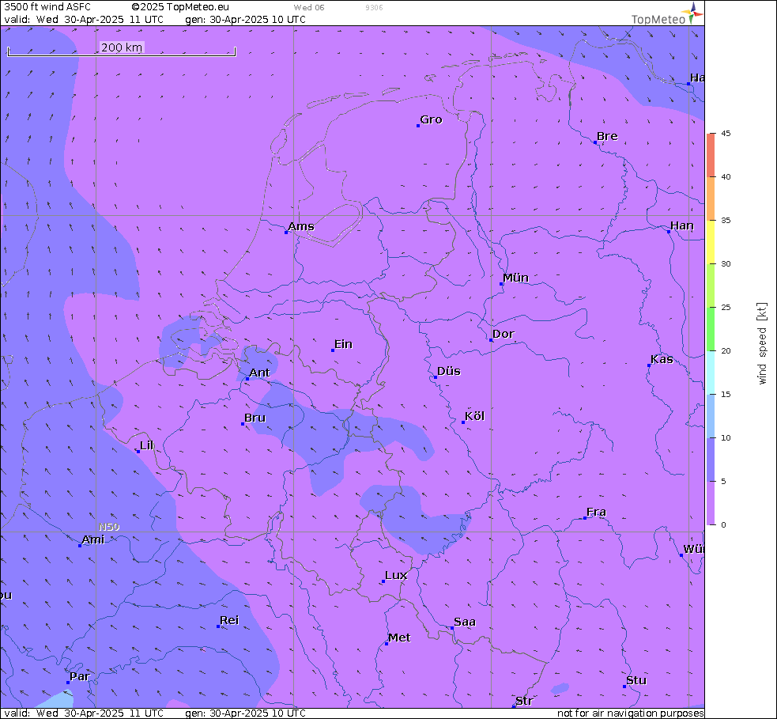Click the "Düs" city label on the map
The width and height of the screenshot is (777, 719).
(x=449, y=371)
